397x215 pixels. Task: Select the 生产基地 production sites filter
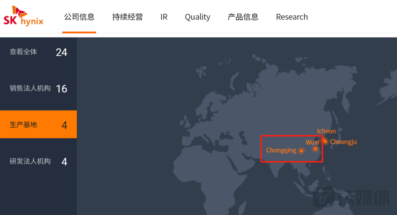point(24,124)
